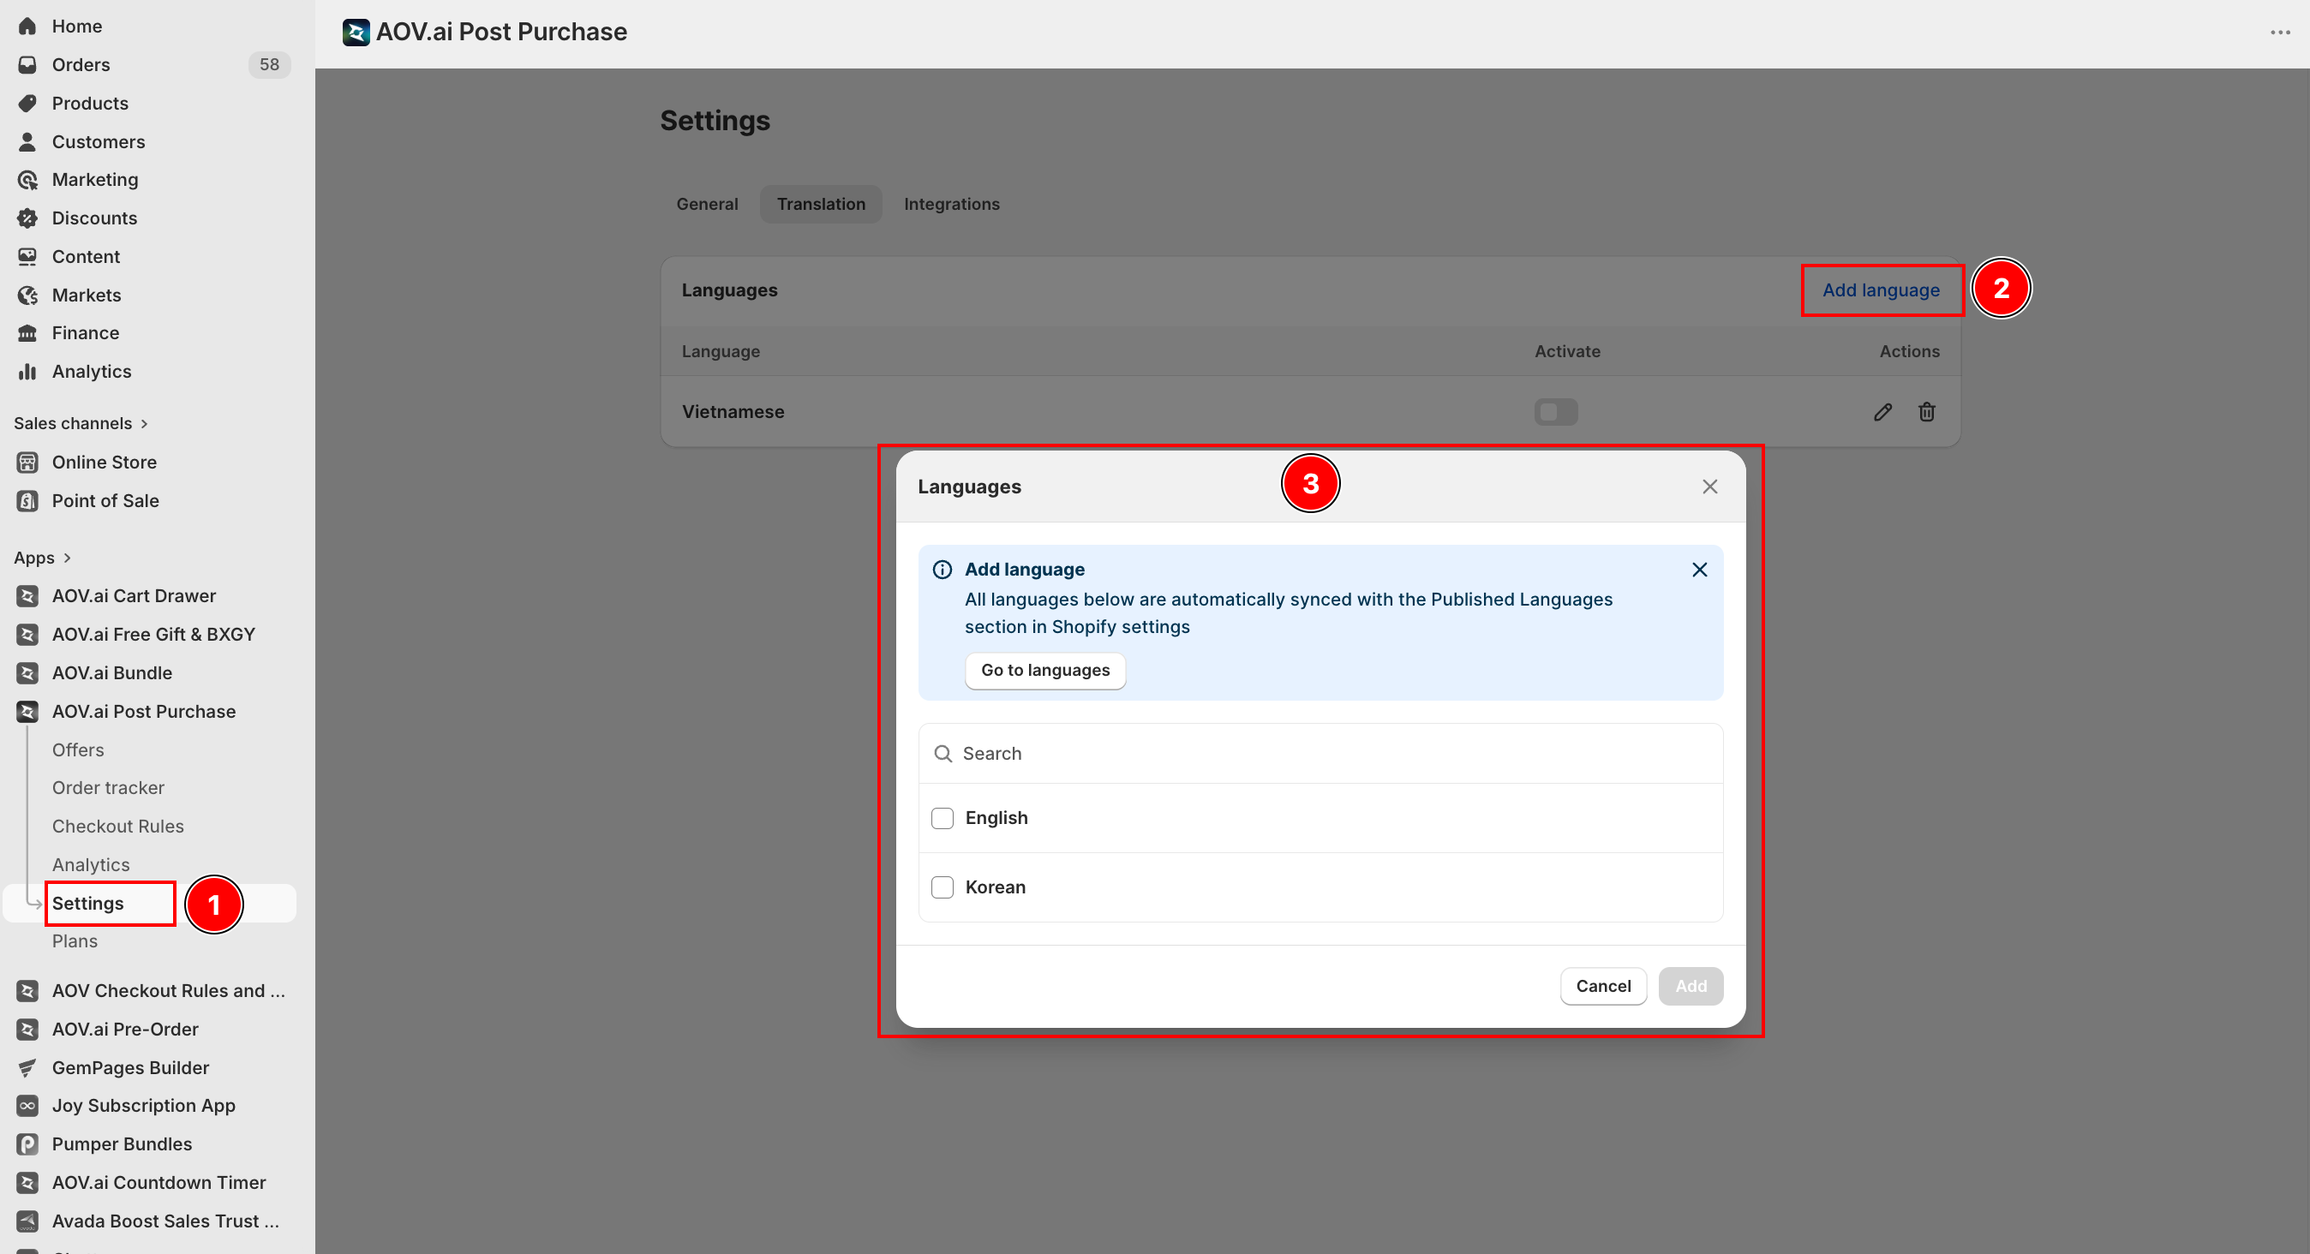Click the Joy Subscription App icon
2310x1254 pixels.
[27, 1105]
